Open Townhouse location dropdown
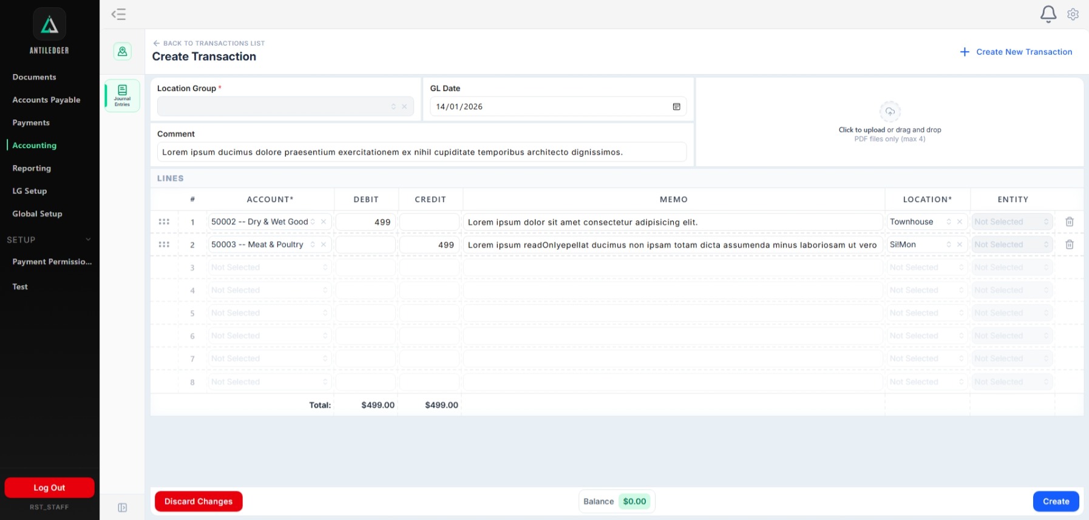This screenshot has width=1089, height=520. pyautogui.click(x=927, y=222)
